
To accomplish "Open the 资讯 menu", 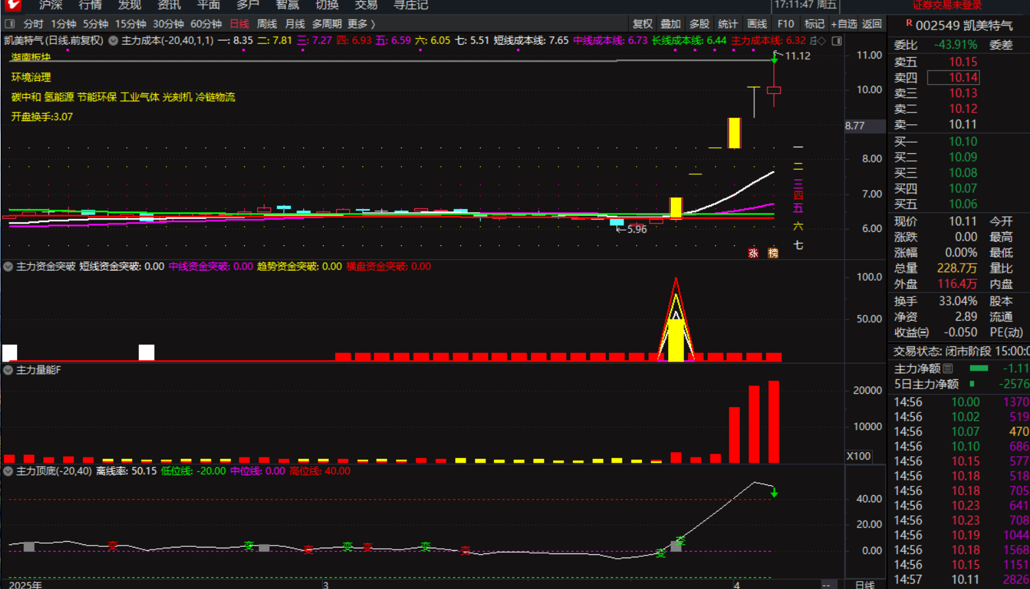I will point(169,5).
